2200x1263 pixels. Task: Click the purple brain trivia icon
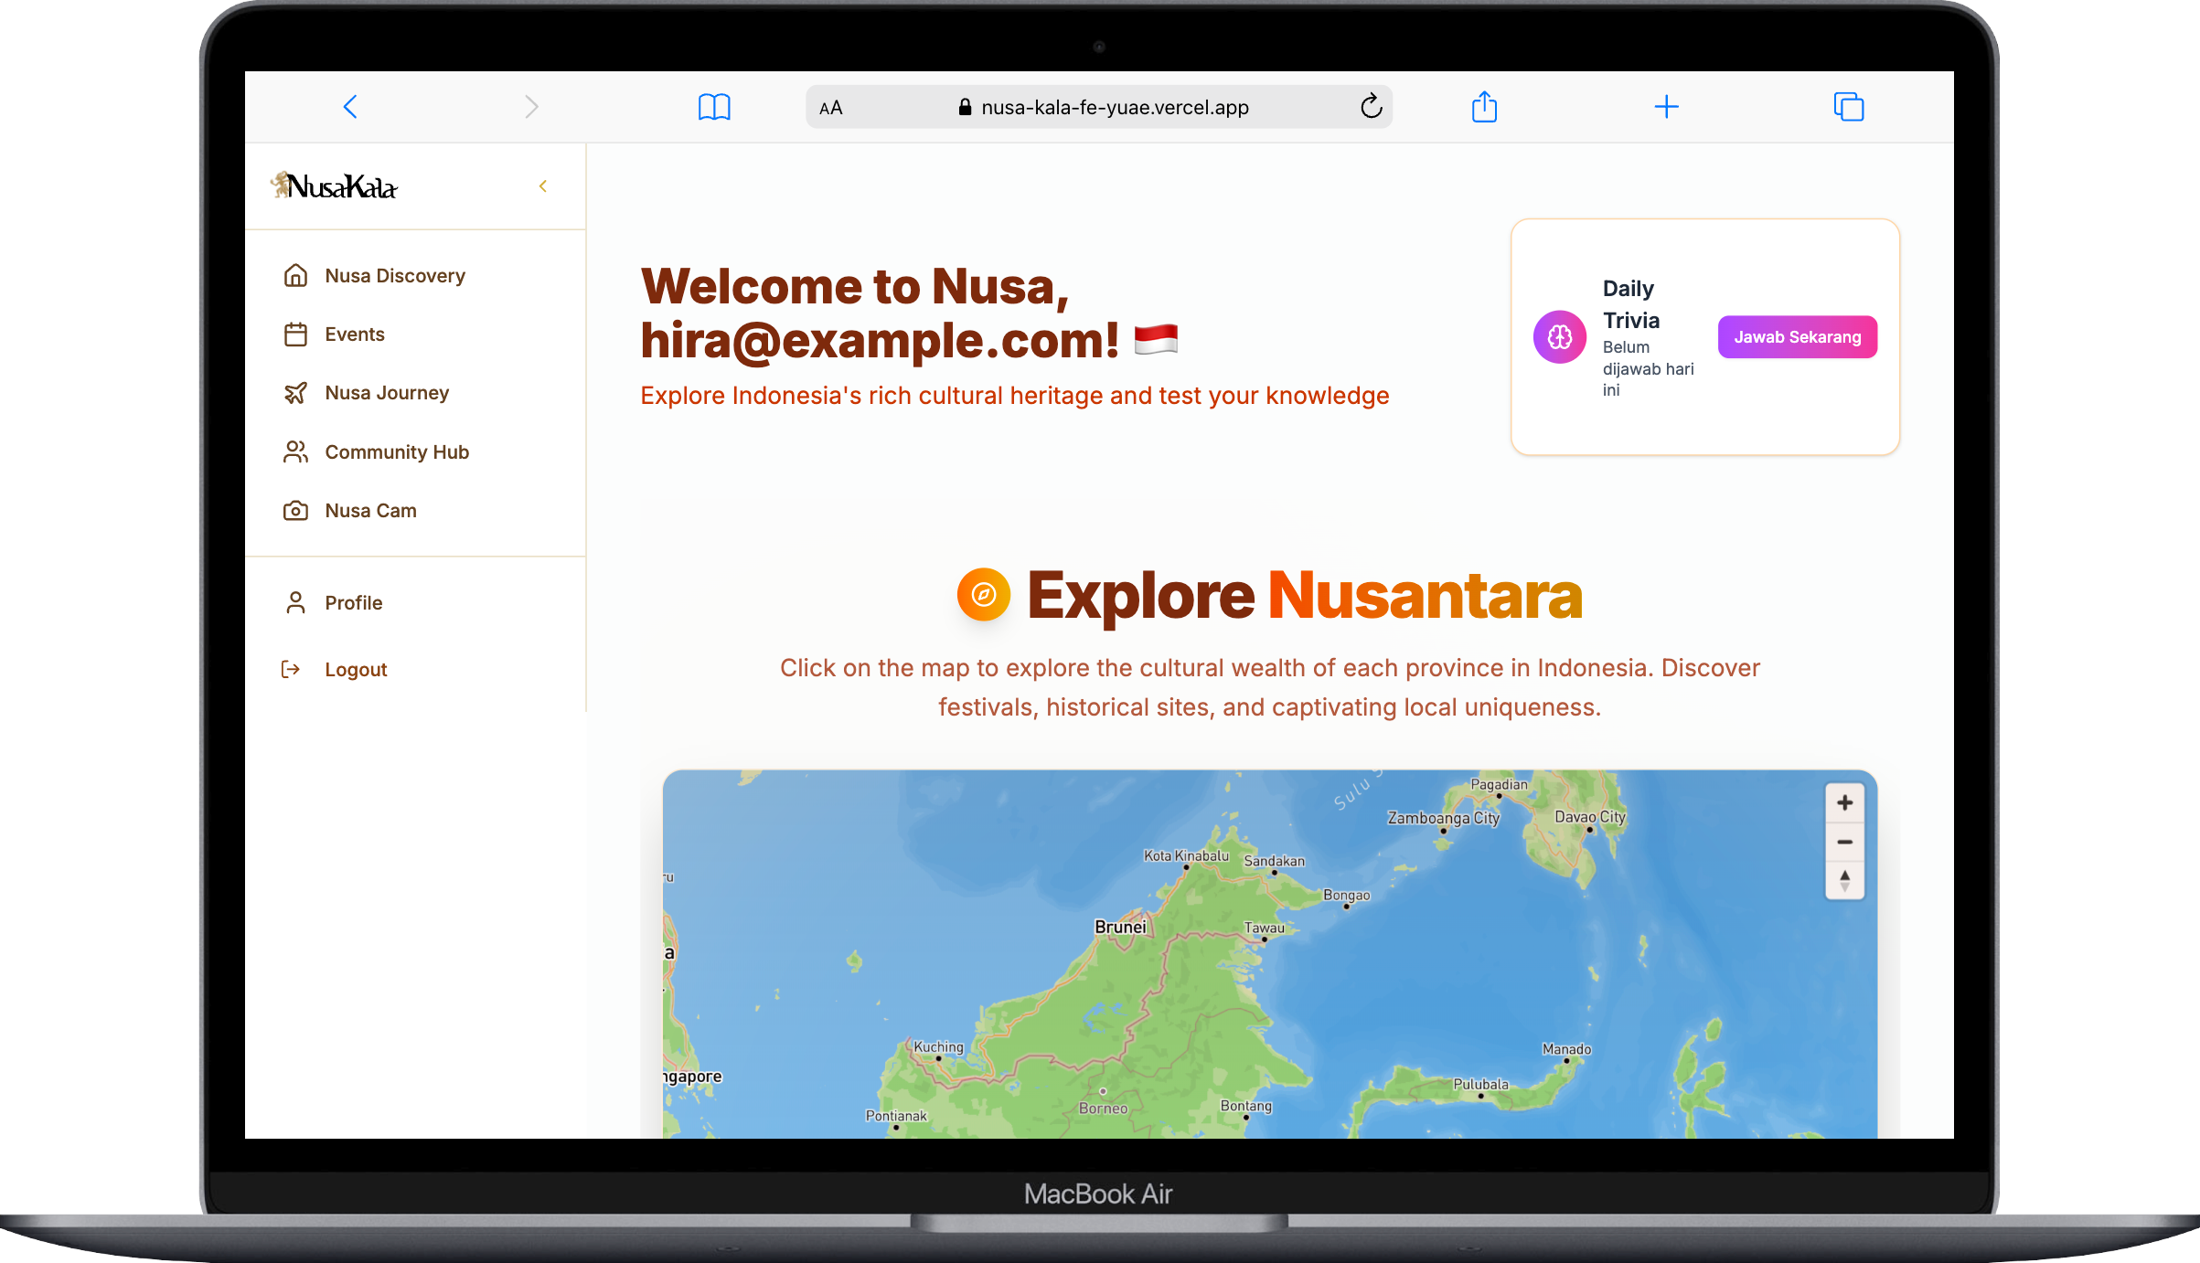(x=1559, y=337)
